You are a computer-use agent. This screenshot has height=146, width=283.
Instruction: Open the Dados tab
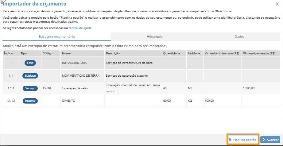pos(239,36)
